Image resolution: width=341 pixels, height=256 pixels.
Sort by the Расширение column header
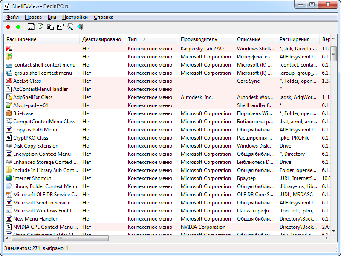click(x=41, y=39)
